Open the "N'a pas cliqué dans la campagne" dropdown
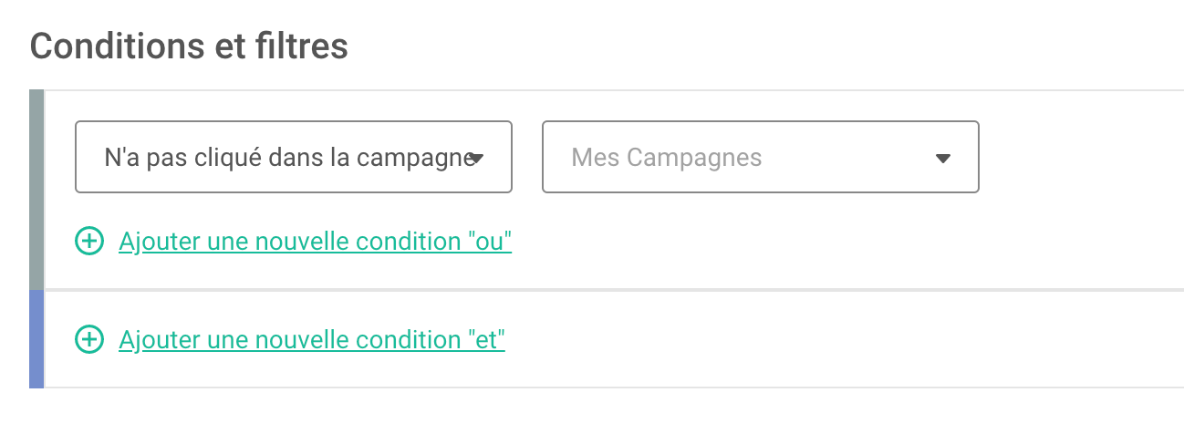1184x434 pixels. 294,157
